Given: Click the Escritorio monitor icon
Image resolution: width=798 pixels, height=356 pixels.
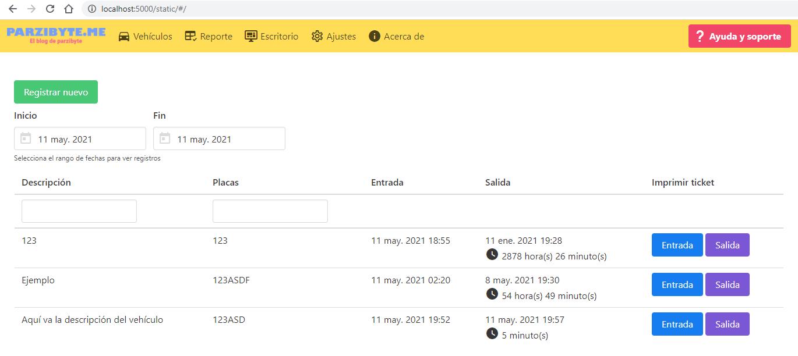Looking at the screenshot, I should [251, 36].
